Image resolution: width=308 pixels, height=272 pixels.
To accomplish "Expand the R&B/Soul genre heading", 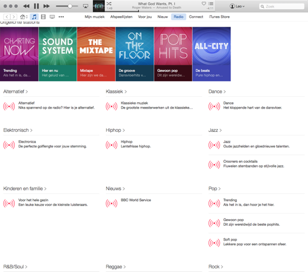I will click(15, 267).
